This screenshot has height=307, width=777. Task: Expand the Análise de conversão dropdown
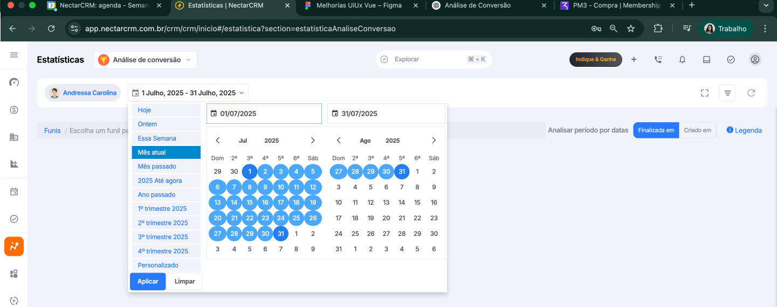click(146, 60)
